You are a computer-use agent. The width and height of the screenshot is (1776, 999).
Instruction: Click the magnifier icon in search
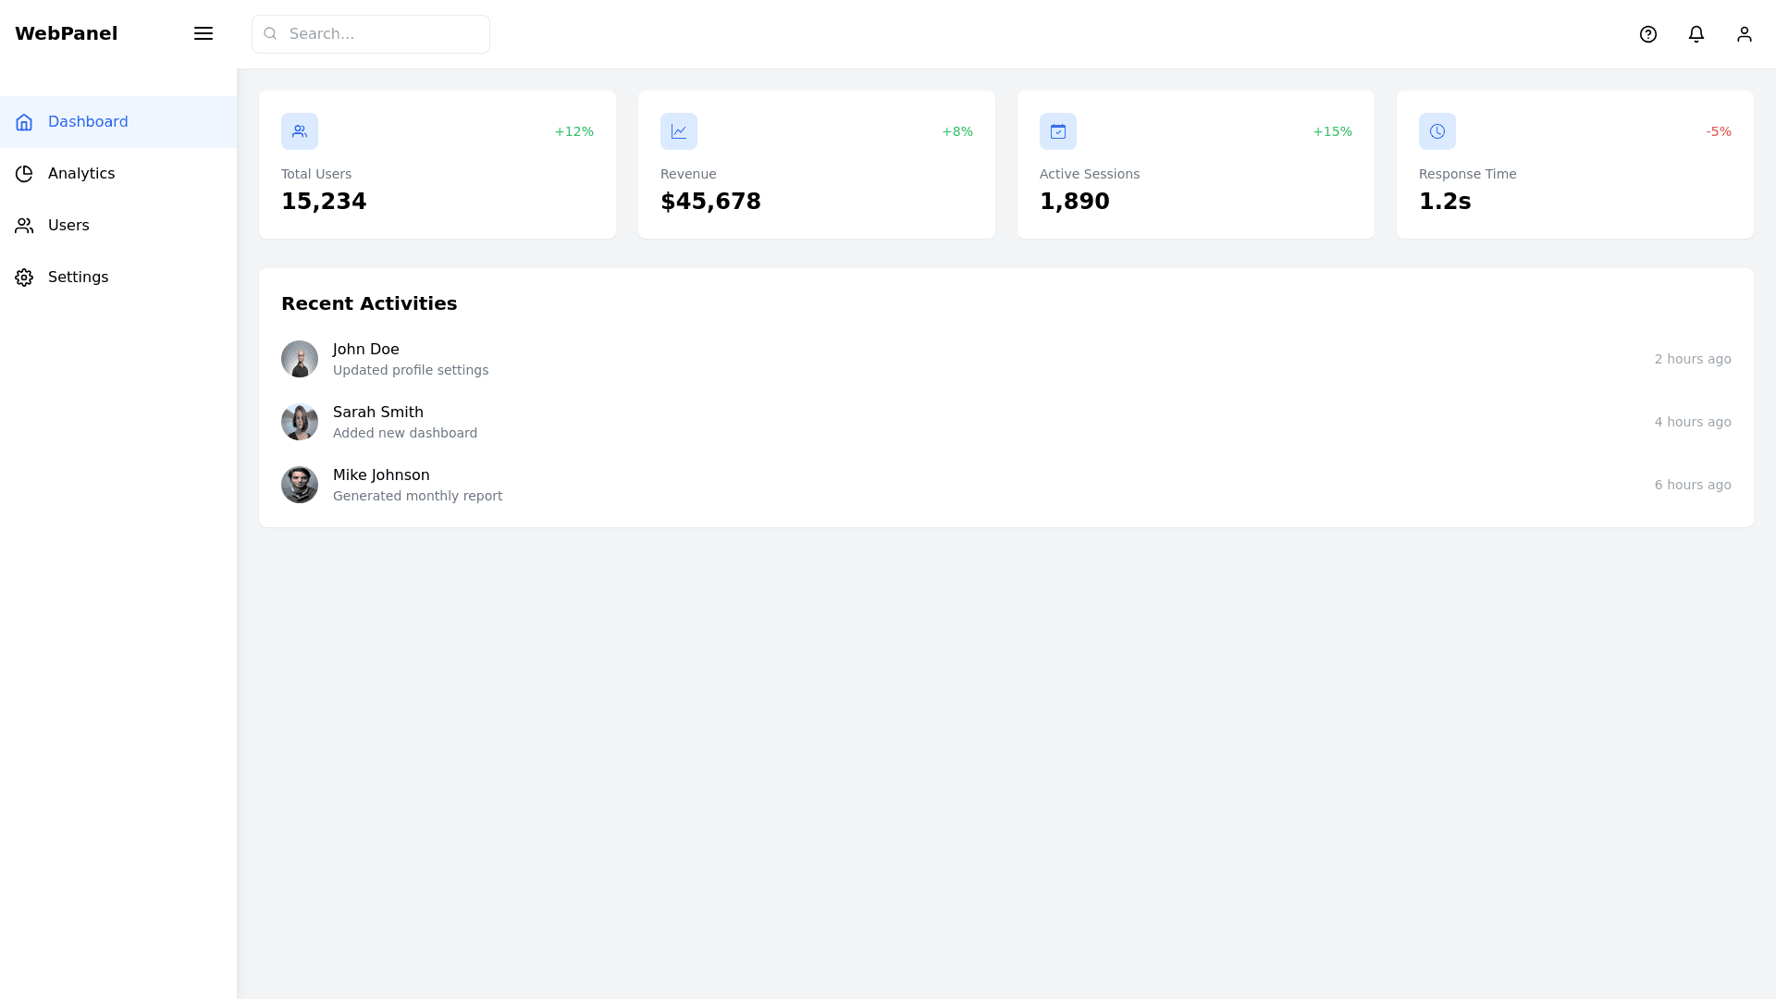[x=270, y=34]
